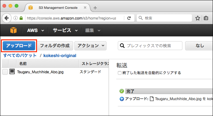Minimize window with yellow button
The image size is (213, 116).
coord(10,6)
